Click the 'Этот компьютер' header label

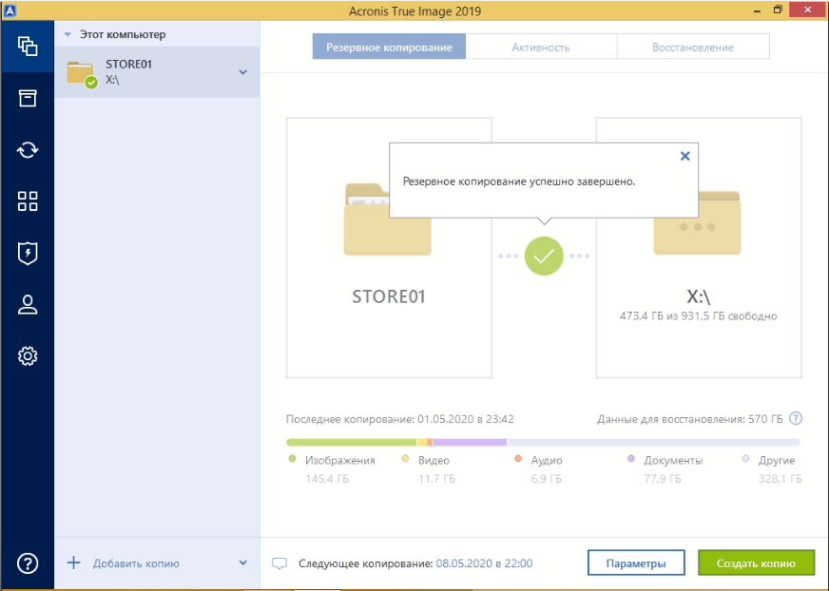123,34
